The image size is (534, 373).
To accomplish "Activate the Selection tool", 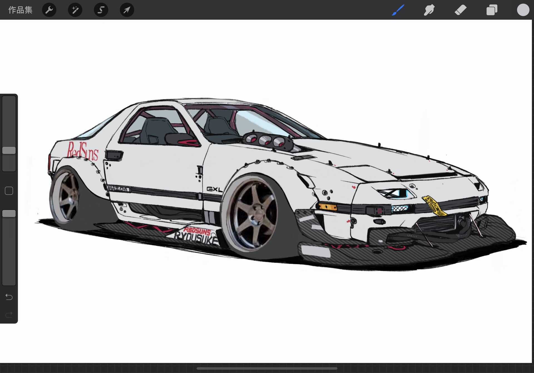I will tap(101, 10).
